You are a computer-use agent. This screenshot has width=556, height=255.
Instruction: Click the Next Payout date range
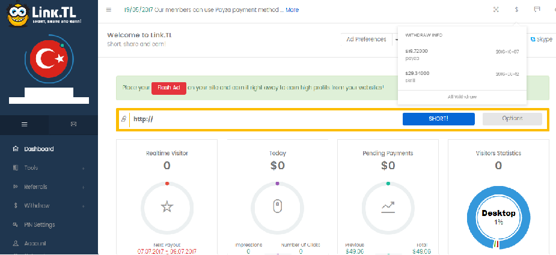pyautogui.click(x=167, y=251)
